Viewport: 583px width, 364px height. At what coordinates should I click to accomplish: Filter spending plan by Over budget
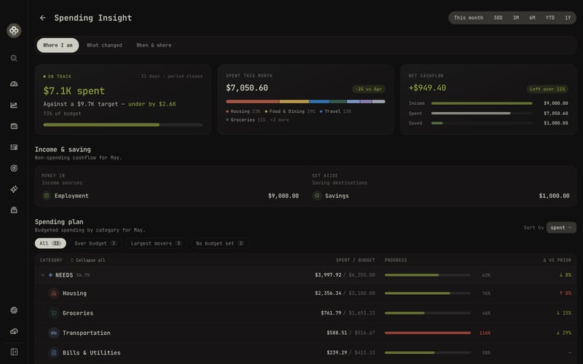pos(95,243)
